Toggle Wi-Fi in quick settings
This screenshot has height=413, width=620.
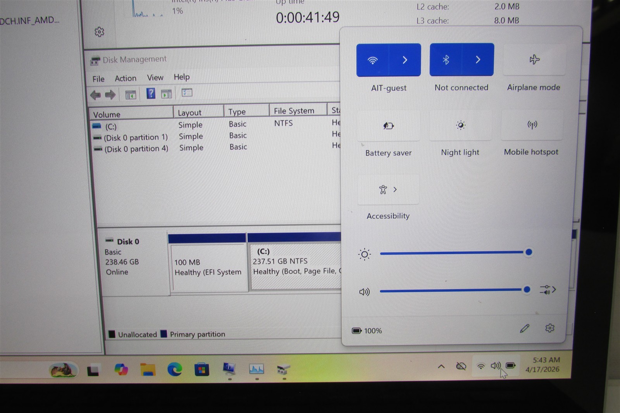372,60
